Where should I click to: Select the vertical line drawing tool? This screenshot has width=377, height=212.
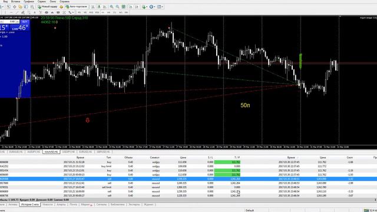coord(5,12)
